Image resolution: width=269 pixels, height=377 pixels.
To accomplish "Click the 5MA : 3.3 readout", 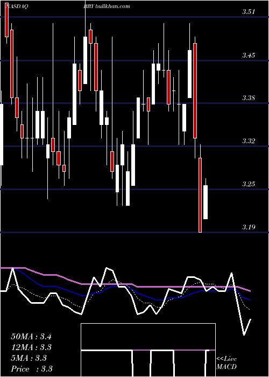I will point(29,358).
